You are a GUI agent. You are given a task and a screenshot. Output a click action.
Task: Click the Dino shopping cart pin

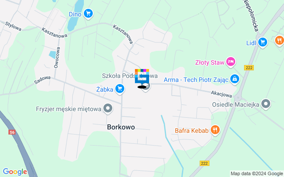click(88, 14)
